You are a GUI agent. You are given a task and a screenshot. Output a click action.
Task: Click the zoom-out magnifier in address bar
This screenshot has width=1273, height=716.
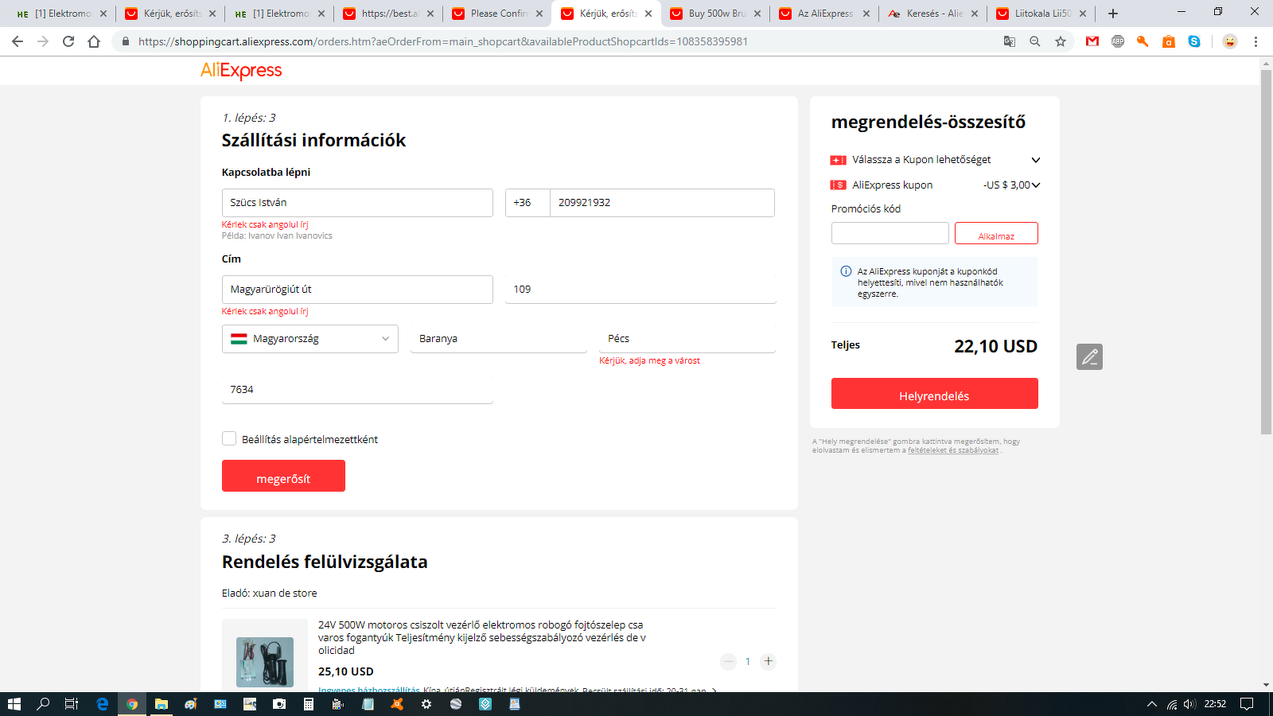(x=1035, y=41)
